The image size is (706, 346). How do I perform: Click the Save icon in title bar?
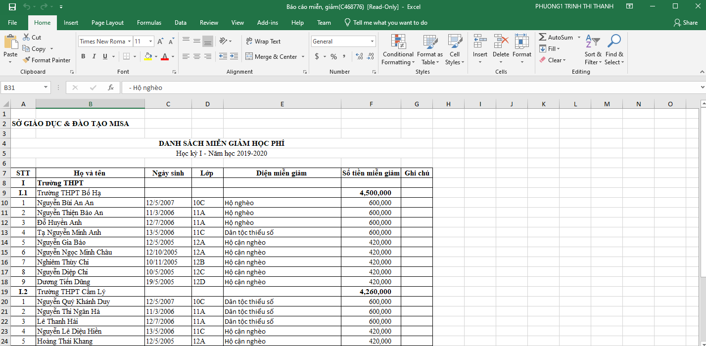click(12, 7)
